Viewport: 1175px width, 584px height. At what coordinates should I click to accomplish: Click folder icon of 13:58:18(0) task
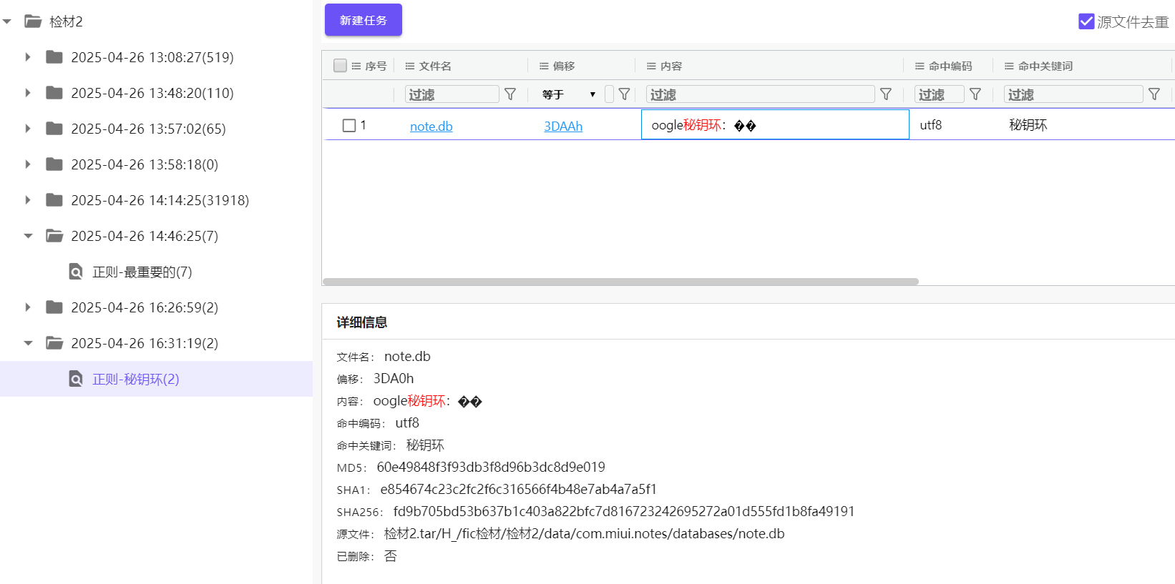(x=54, y=164)
